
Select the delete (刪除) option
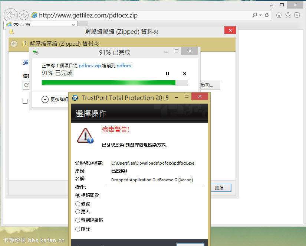point(78,229)
